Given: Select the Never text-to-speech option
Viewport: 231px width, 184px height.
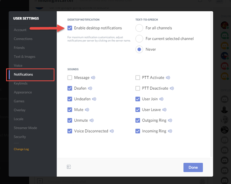Looking at the screenshot, I should [139, 49].
